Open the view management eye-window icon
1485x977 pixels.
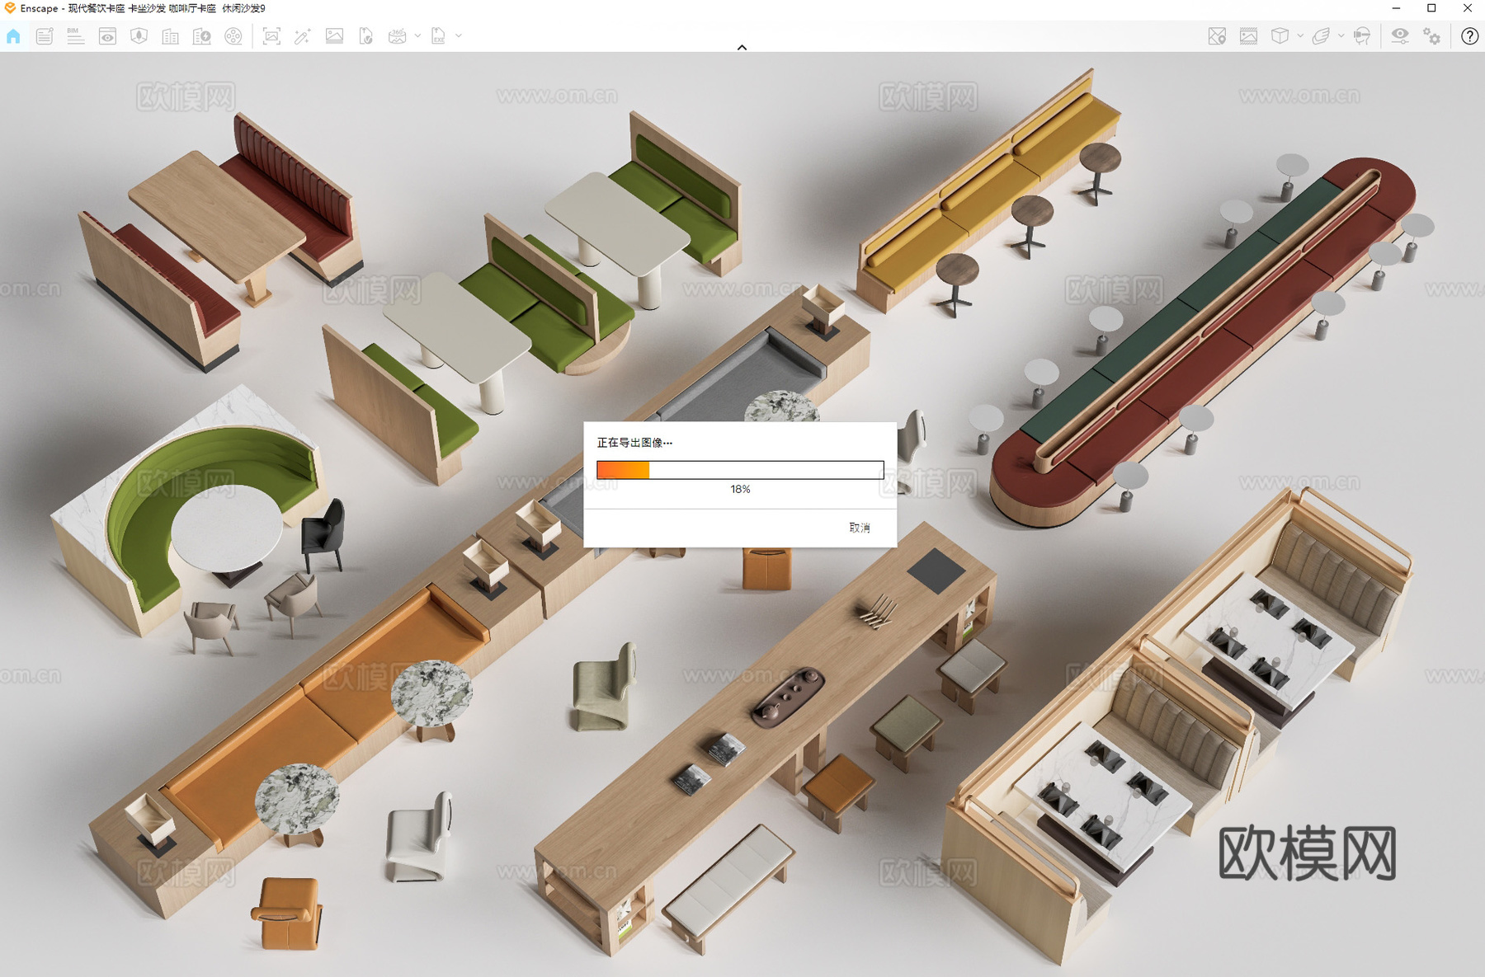(107, 36)
